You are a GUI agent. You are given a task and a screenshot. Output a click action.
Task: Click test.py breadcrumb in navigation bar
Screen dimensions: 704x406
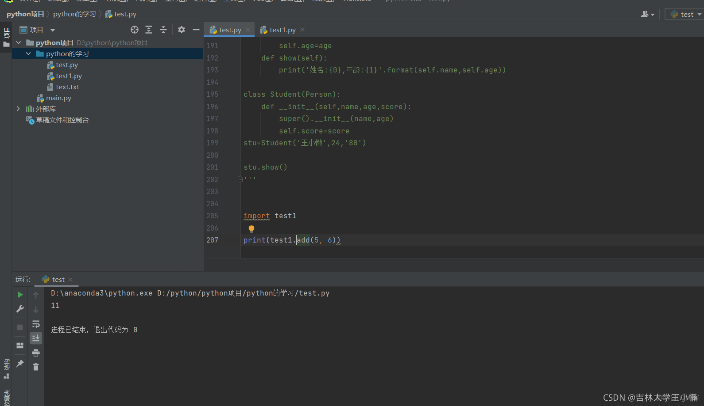point(121,14)
